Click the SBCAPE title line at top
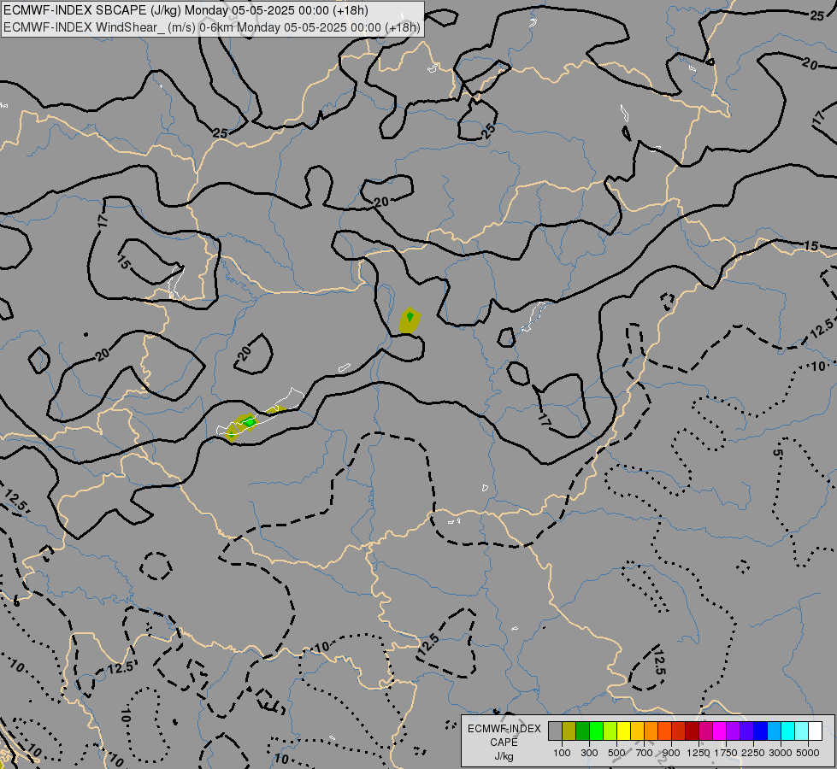This screenshot has height=769, width=837. click(x=186, y=10)
